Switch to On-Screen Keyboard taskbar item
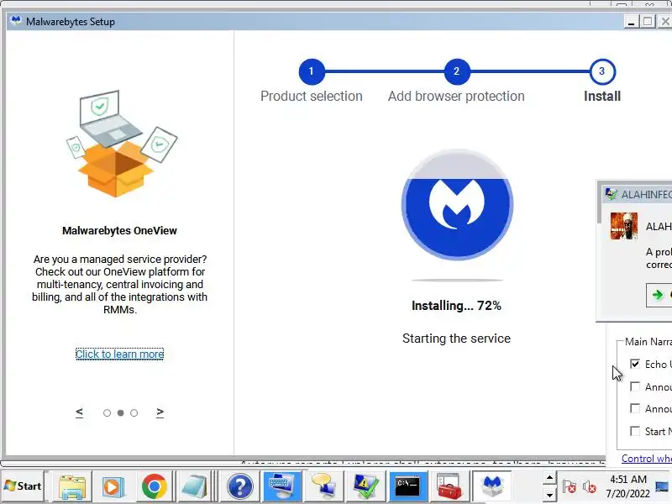Viewport: 672px width, 504px height. coord(281,486)
